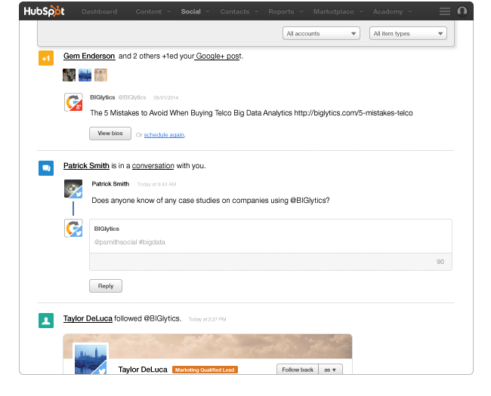Click the Taylor DeLuca card name
Screen dimensions: 491x396
pyautogui.click(x=143, y=370)
